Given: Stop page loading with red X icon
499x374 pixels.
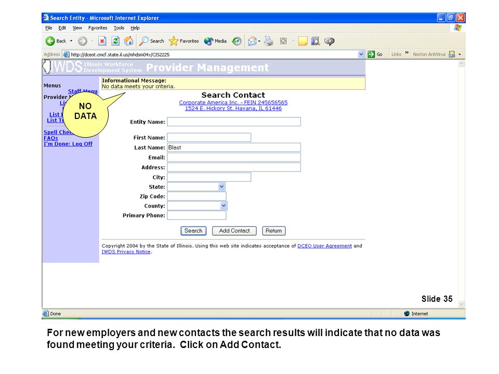Looking at the screenshot, I should coord(102,41).
